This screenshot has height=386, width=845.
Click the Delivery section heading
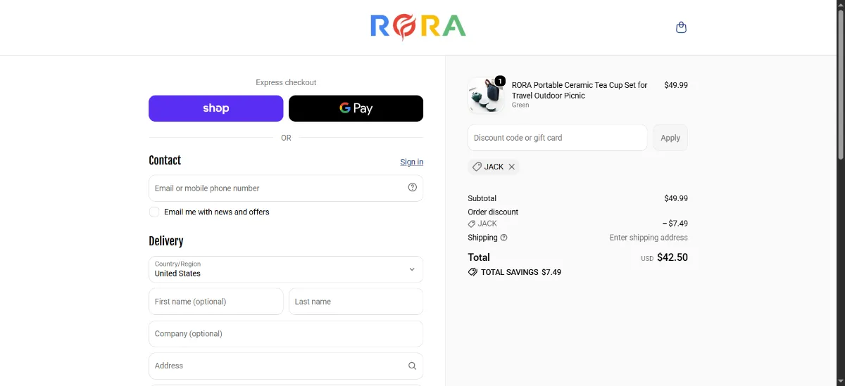click(x=166, y=241)
